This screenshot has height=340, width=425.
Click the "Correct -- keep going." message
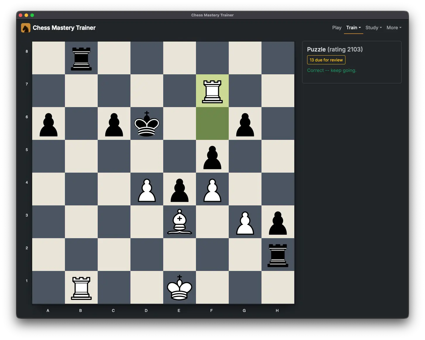point(332,70)
